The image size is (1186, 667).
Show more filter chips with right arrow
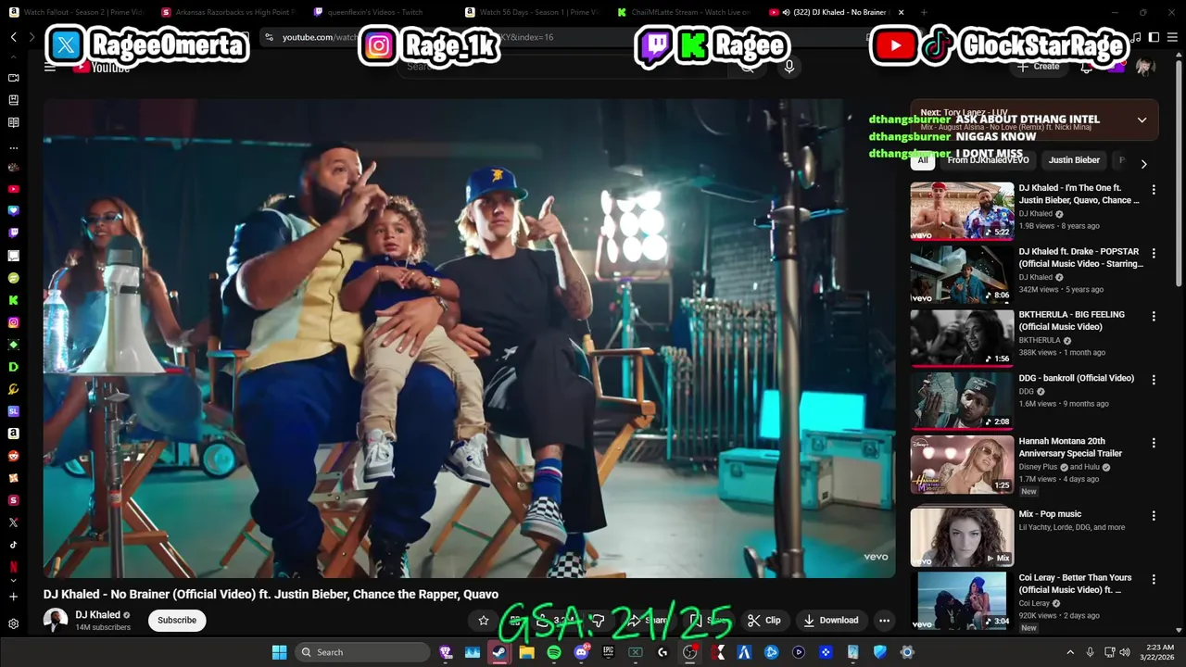point(1143,164)
